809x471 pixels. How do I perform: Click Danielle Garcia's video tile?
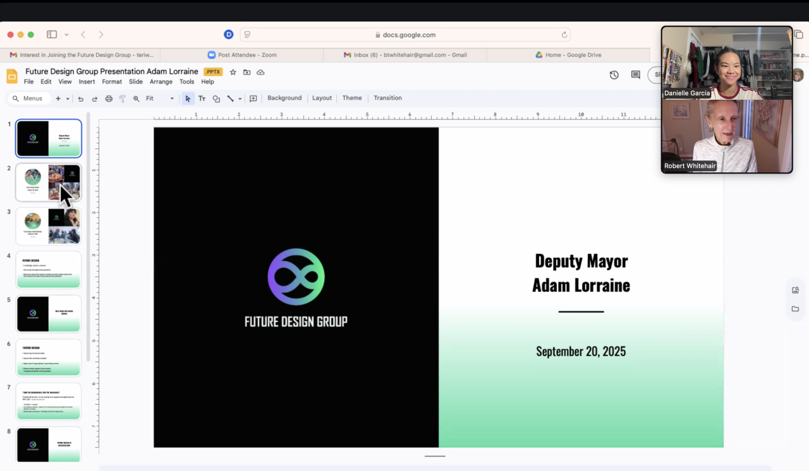727,63
